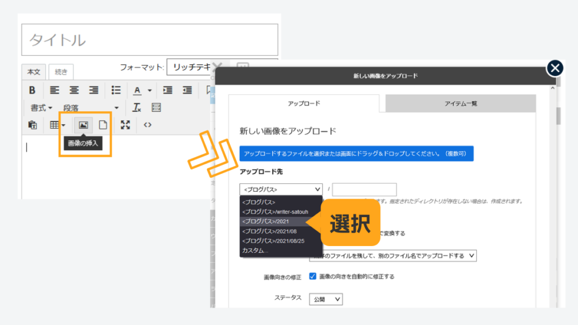Click the タイトル title input field

click(150, 39)
